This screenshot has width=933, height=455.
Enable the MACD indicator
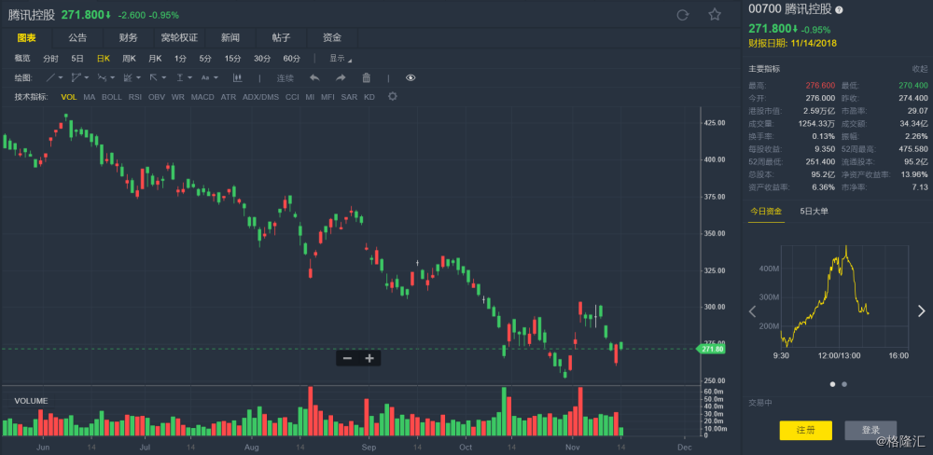click(202, 96)
